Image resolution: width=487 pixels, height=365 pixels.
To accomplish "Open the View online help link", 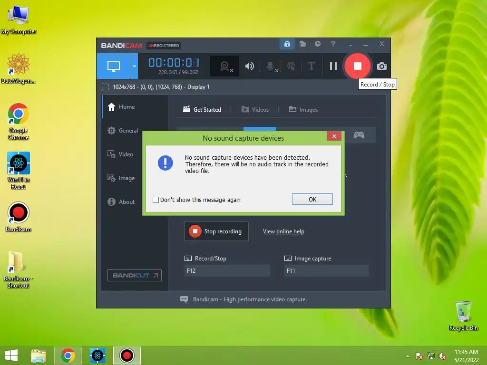I will pyautogui.click(x=283, y=231).
